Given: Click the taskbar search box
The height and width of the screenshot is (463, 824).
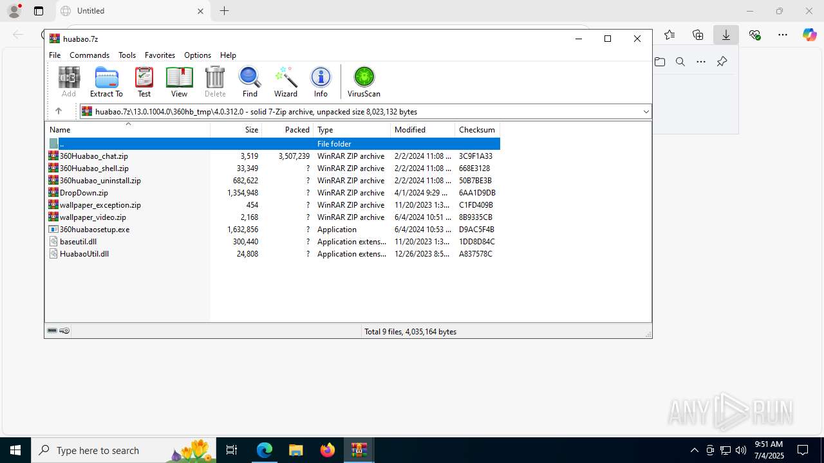Looking at the screenshot, I should pyautogui.click(x=123, y=450).
